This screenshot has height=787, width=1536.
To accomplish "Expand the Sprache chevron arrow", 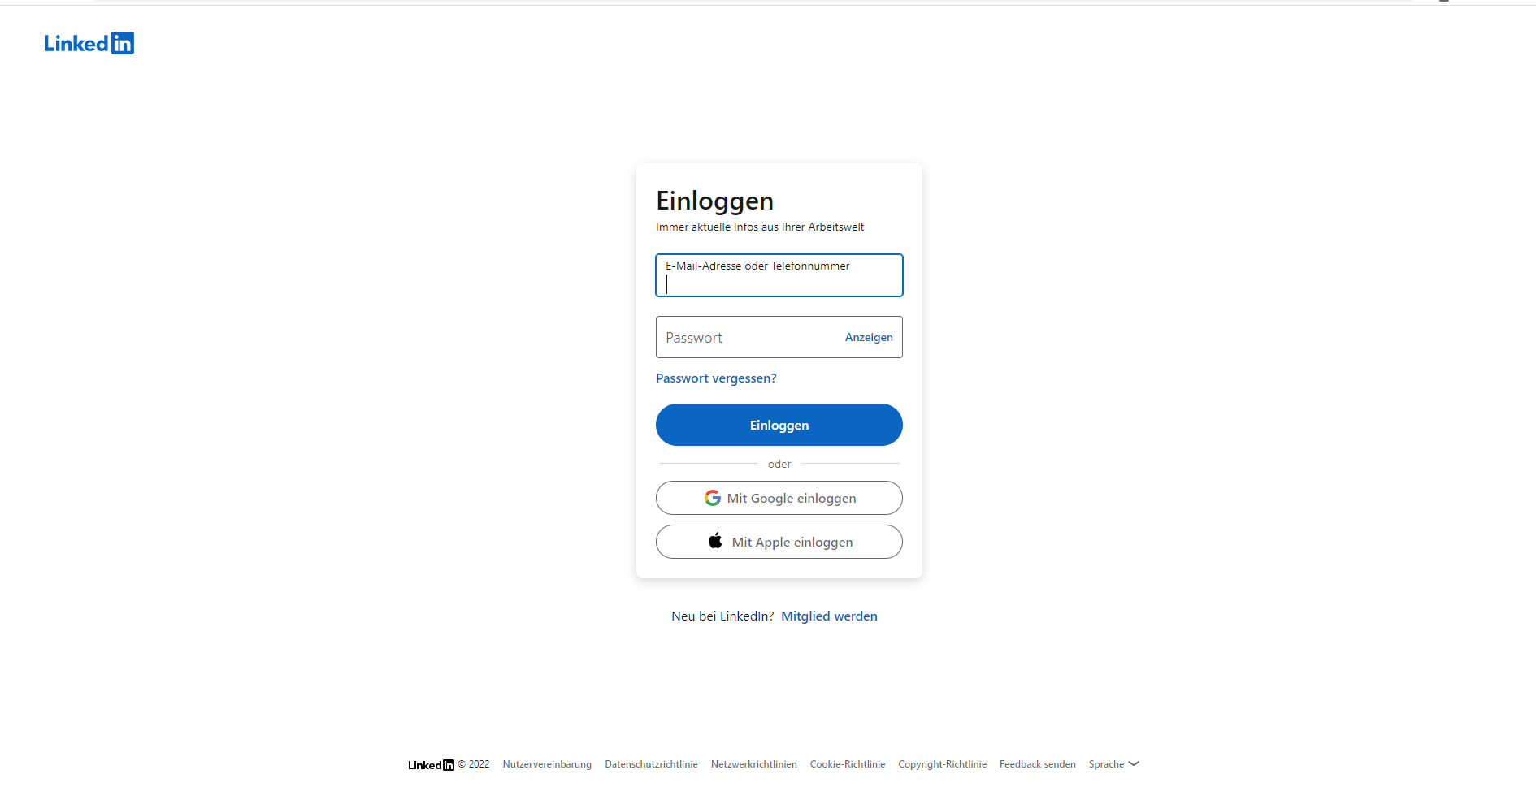I will 1134,763.
